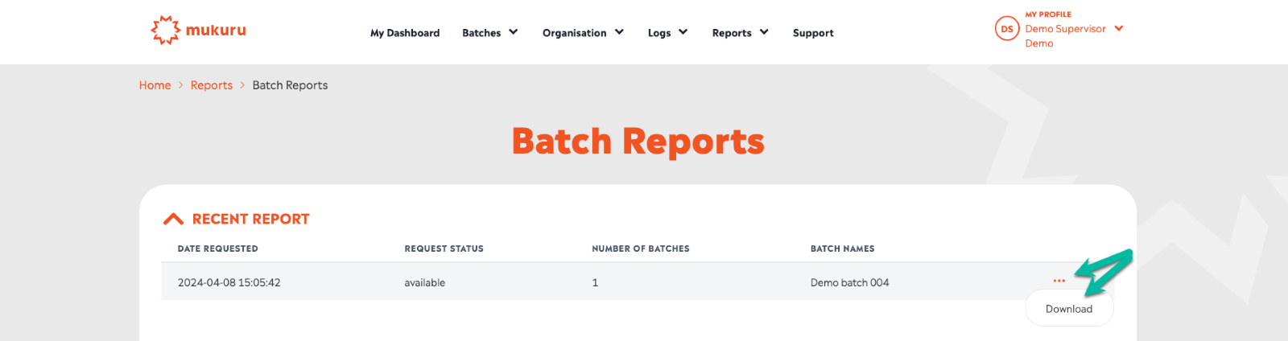Click the Request Status column header
Image resolution: width=1288 pixels, height=341 pixels.
(444, 249)
